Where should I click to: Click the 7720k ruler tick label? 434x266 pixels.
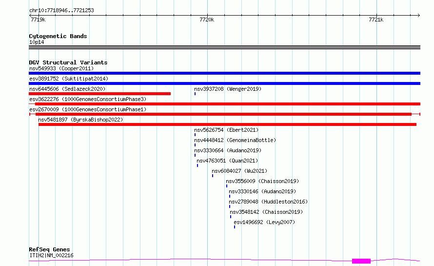(x=207, y=20)
